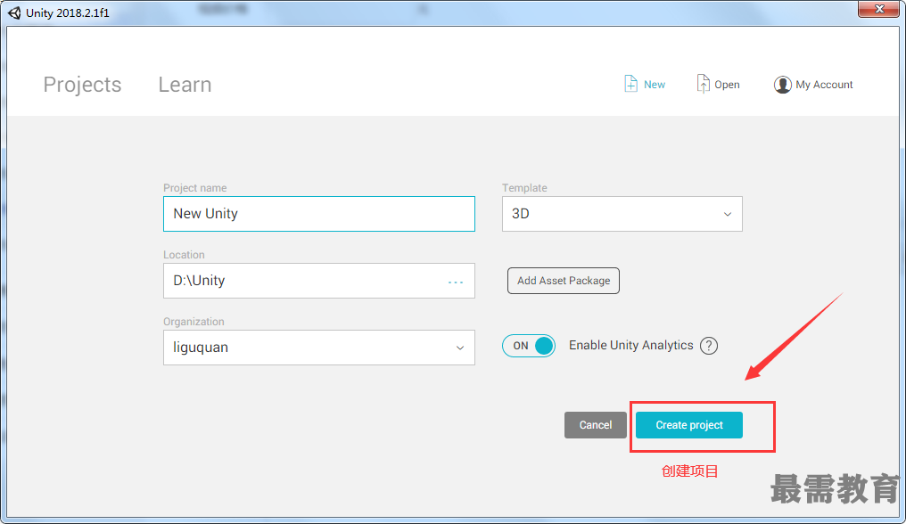Toggle the Enable Unity Analytics switch
This screenshot has width=906, height=524.
point(528,346)
